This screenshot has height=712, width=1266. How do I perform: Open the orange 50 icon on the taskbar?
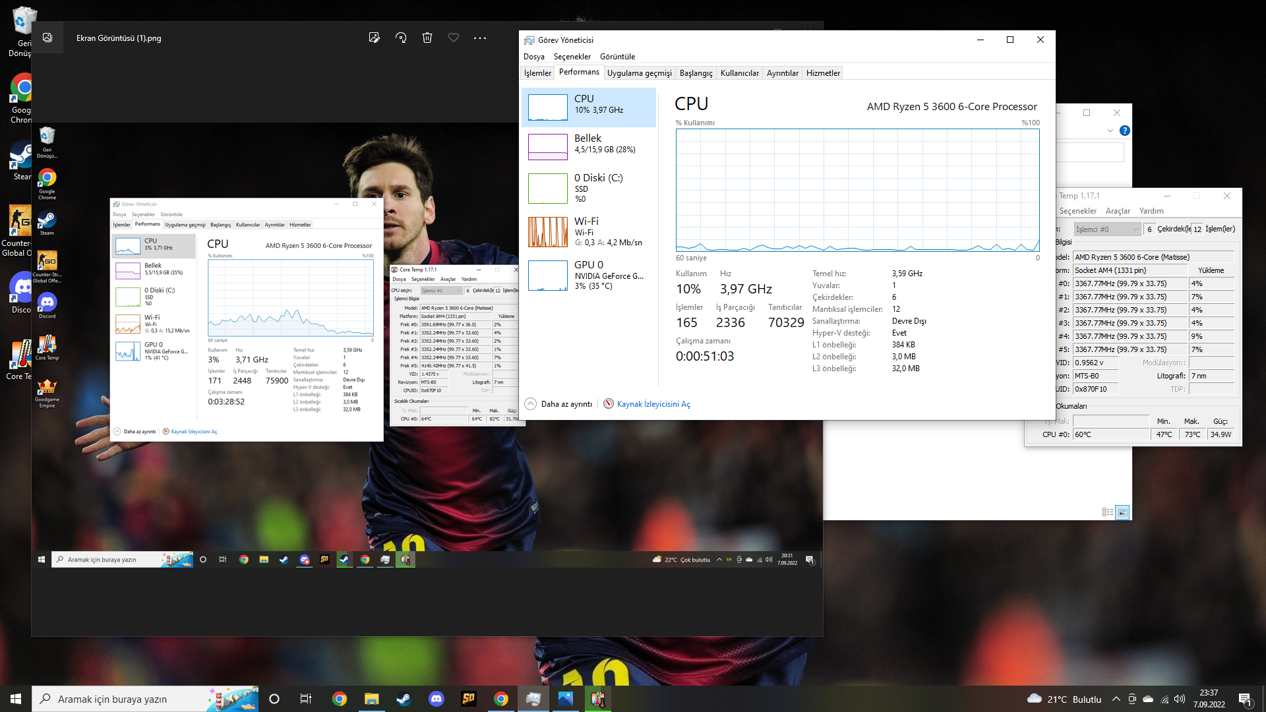(x=469, y=699)
